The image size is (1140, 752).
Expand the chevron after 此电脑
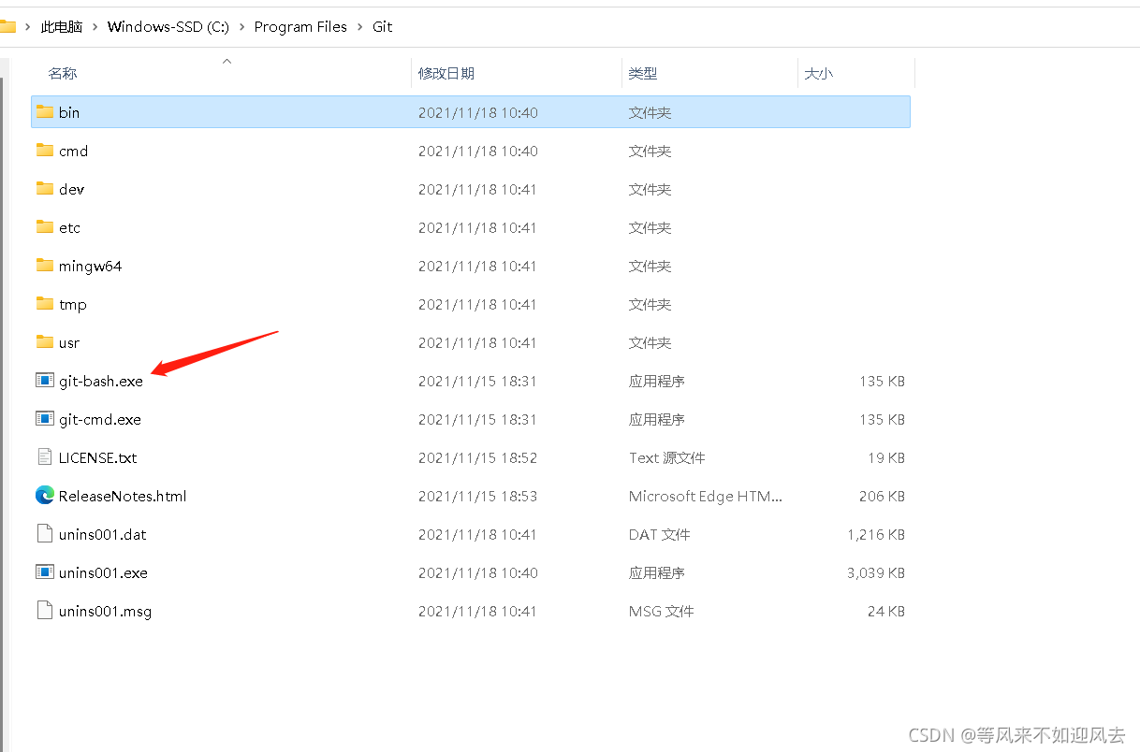[x=95, y=26]
